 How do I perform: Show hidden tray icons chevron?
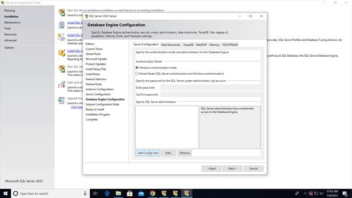305,193
